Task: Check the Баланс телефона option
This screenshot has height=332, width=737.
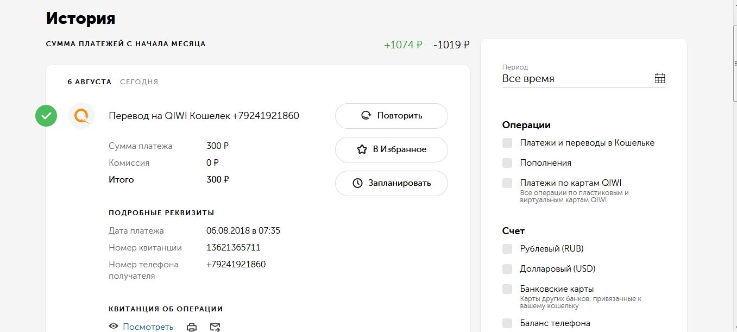Action: coord(507,323)
